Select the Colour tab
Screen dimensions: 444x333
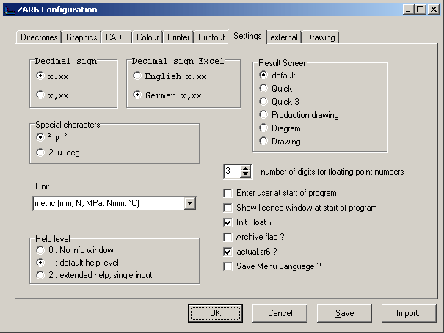pyautogui.click(x=148, y=37)
